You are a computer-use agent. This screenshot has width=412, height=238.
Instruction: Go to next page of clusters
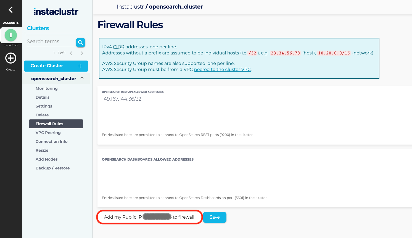click(82, 53)
